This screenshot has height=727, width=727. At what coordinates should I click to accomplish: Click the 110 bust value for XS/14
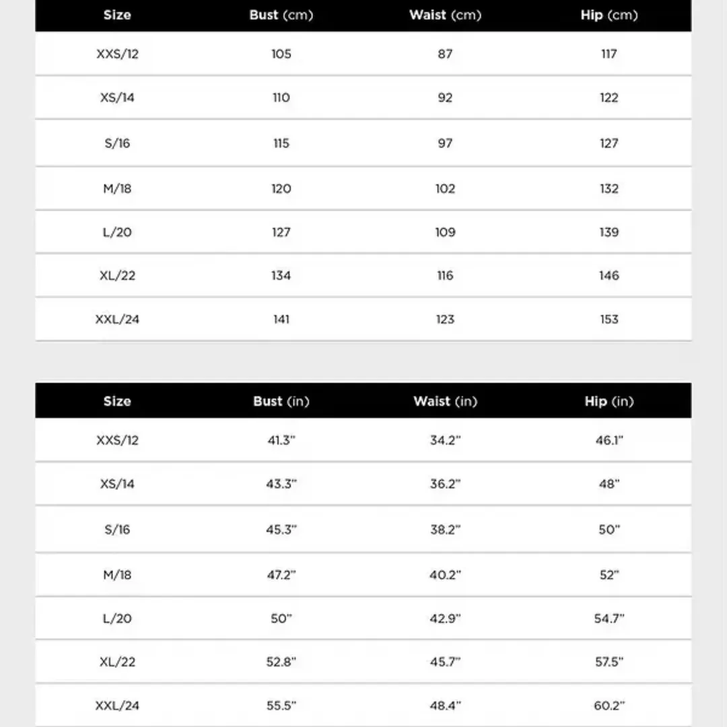tap(281, 98)
